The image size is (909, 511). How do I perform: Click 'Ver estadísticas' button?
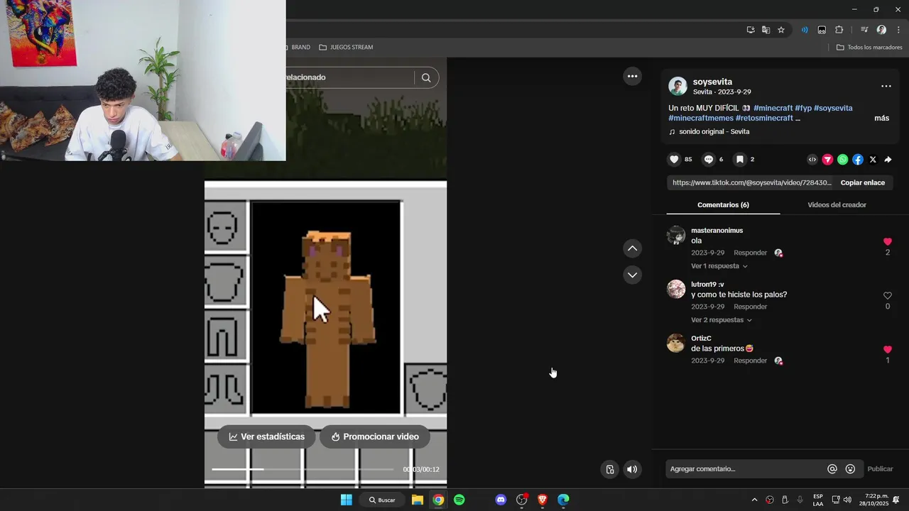266,436
